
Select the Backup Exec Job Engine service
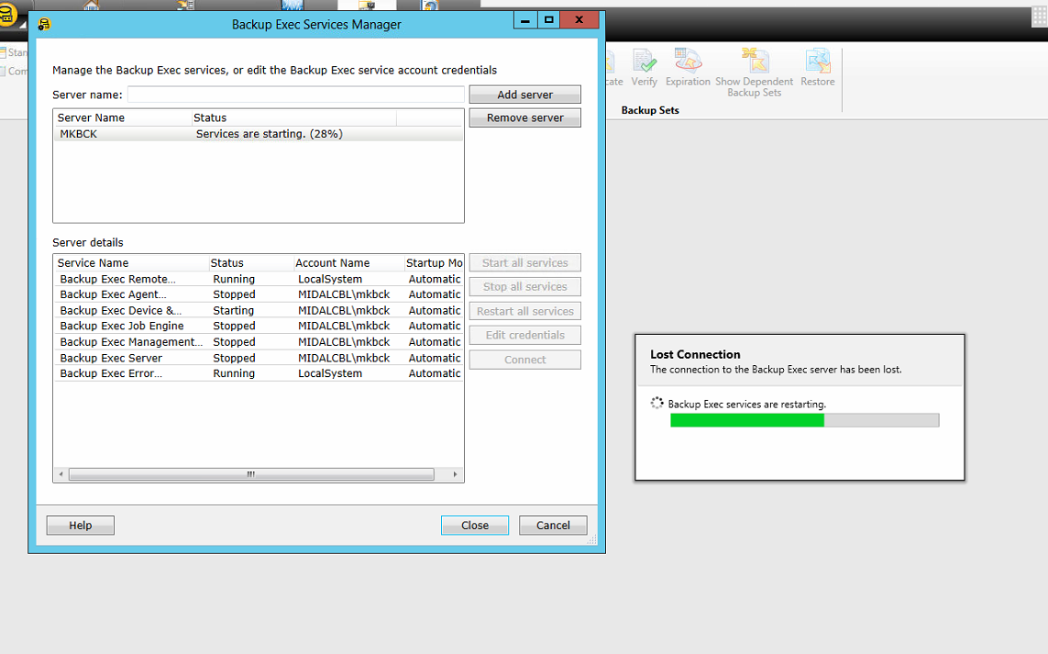tap(122, 326)
